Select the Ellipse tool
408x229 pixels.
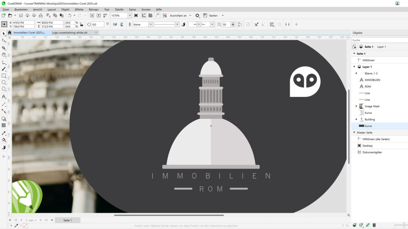(4, 82)
